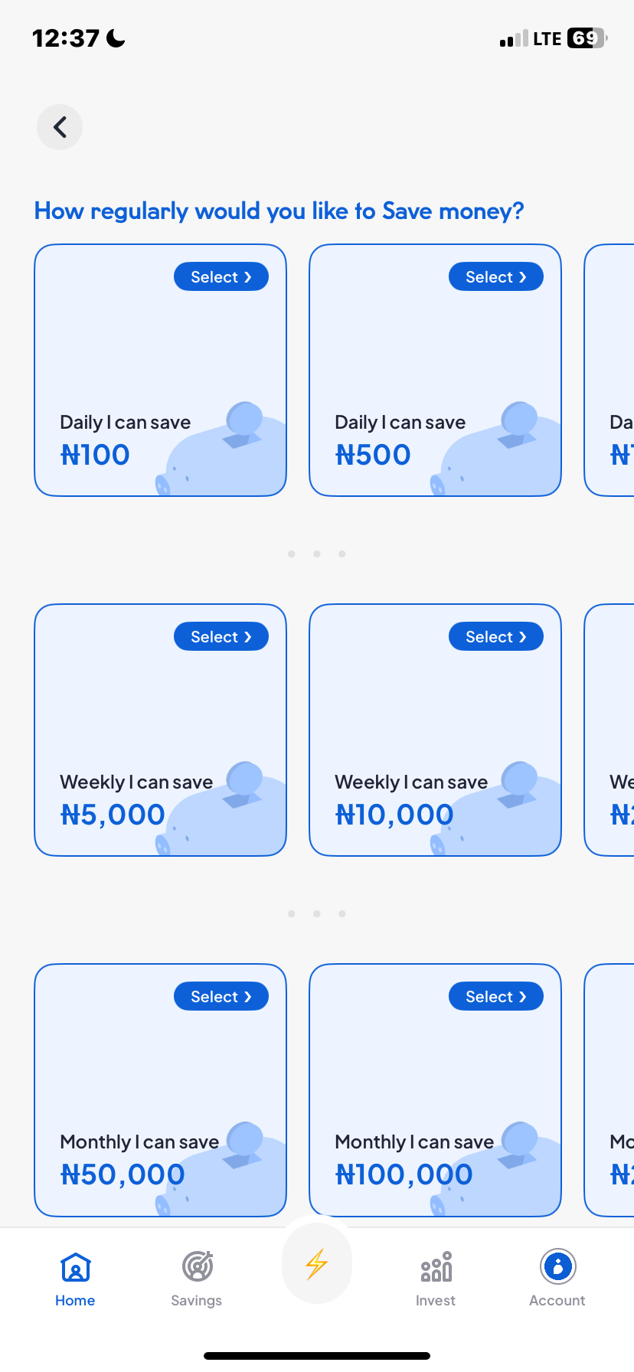This screenshot has height=1372, width=634.
Task: Tap the Weekly ₦5,000 amount text
Action: (x=113, y=815)
